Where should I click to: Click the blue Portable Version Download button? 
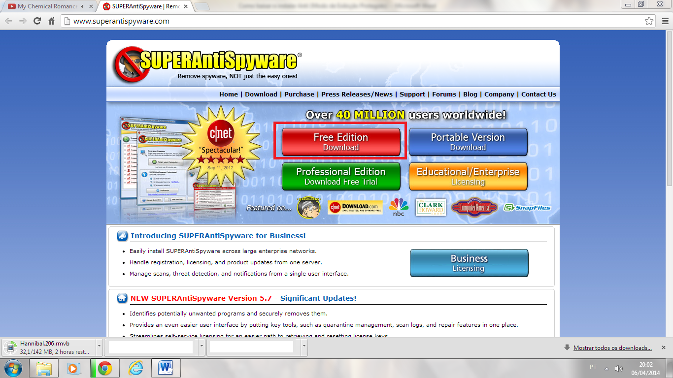[x=468, y=142]
